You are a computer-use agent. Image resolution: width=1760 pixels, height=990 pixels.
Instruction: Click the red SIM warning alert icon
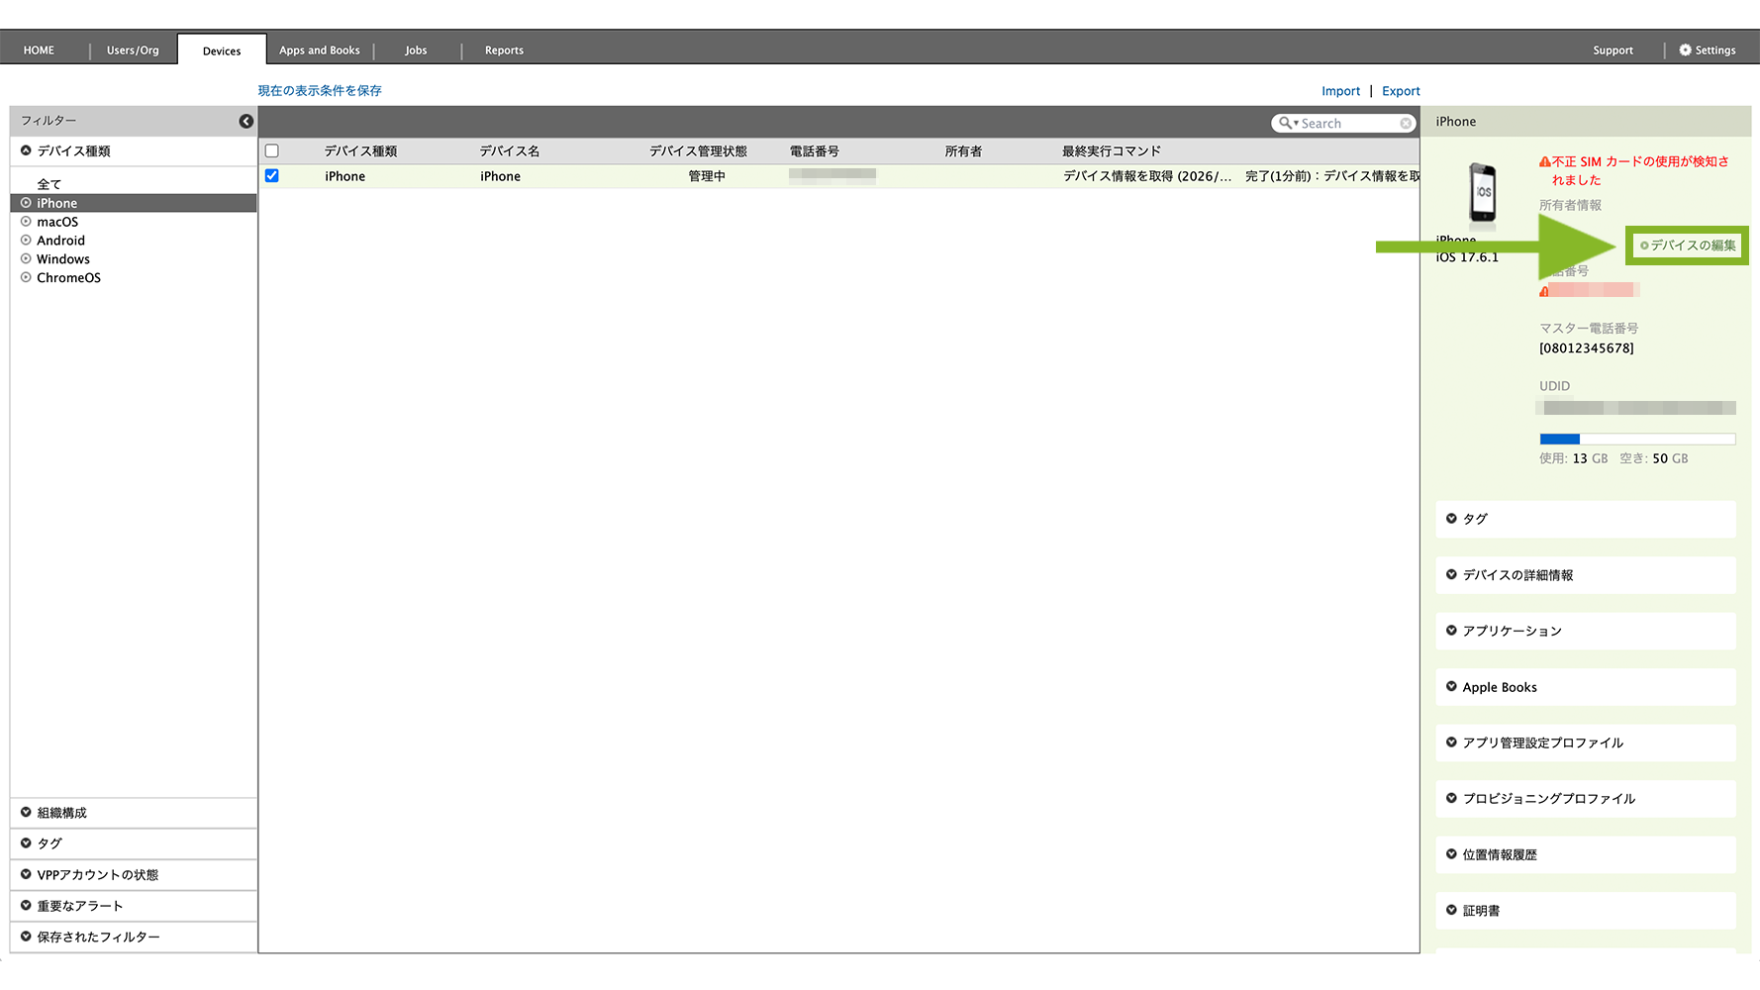1544,162
